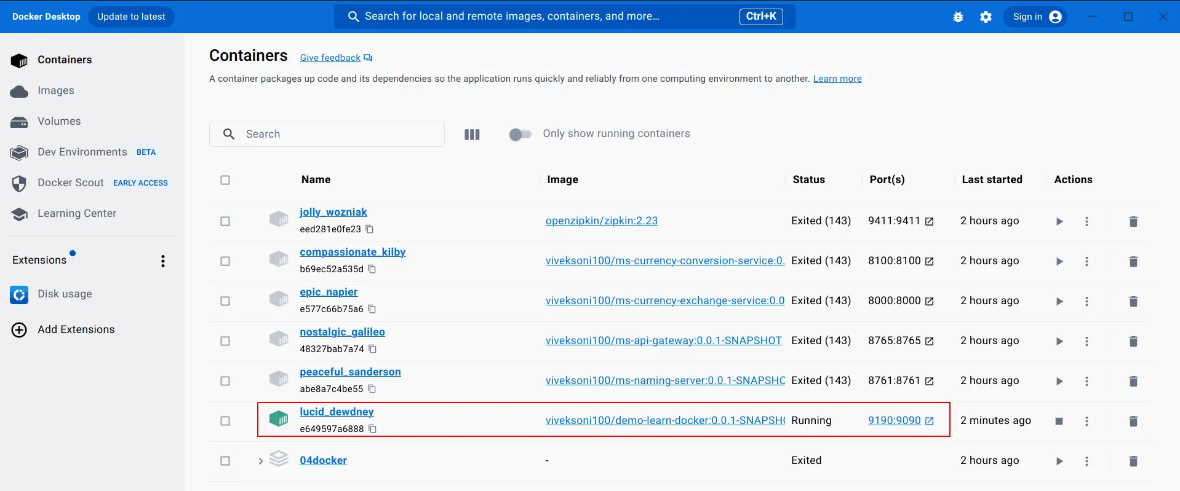1180x491 pixels.
Task: Copy container ID e577c66b75a6
Action: tap(372, 309)
